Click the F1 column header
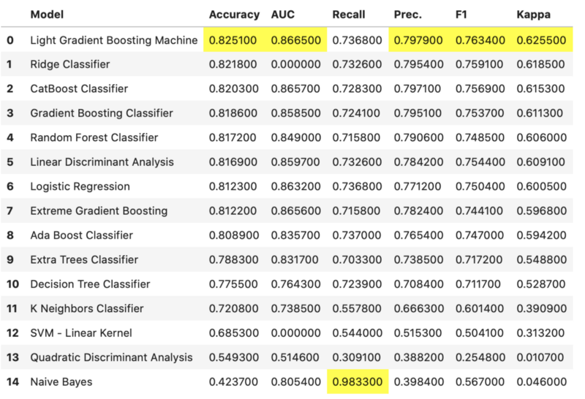585x399 pixels. [464, 15]
